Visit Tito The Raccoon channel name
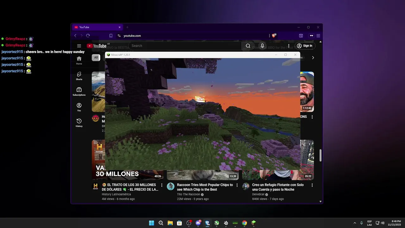 point(189,194)
